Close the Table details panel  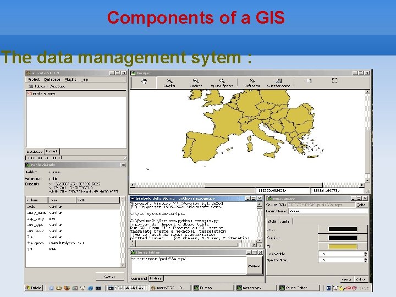123,165
